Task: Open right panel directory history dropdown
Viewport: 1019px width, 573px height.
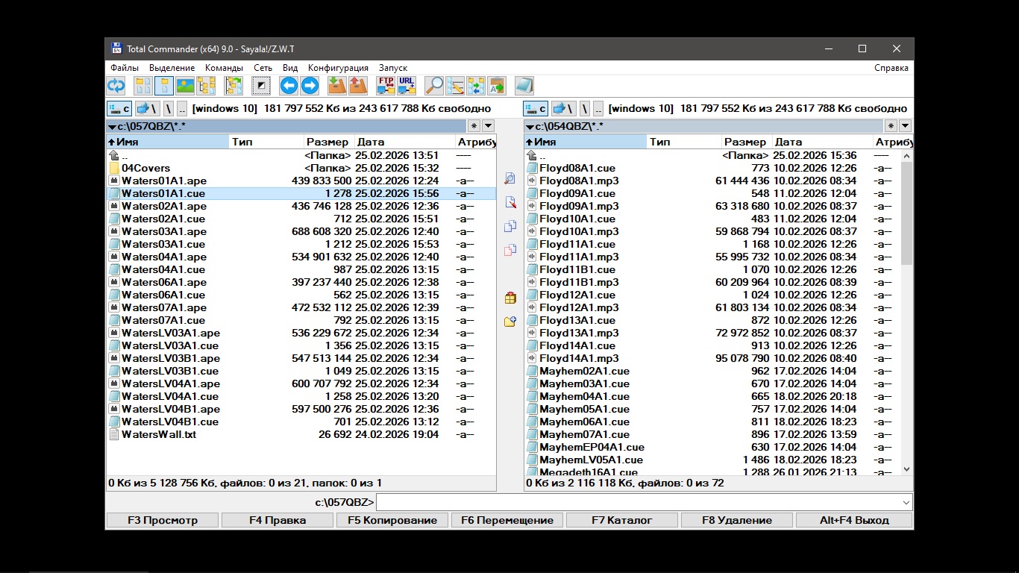Action: pyautogui.click(x=905, y=126)
